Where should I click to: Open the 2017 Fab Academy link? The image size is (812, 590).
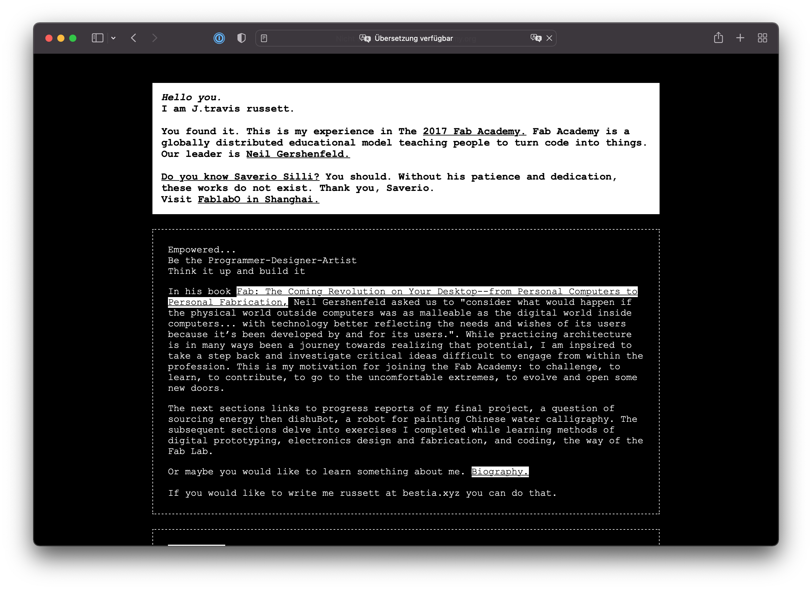pos(474,131)
